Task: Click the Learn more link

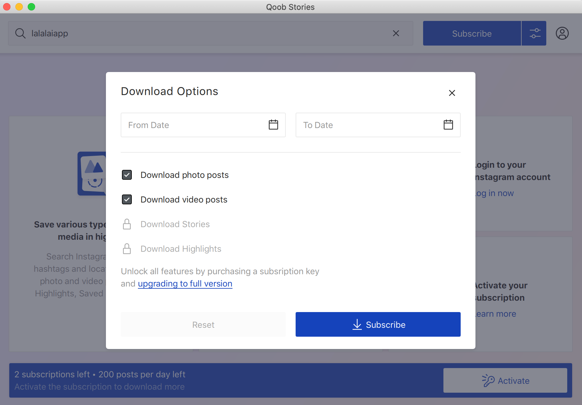Action: point(496,314)
